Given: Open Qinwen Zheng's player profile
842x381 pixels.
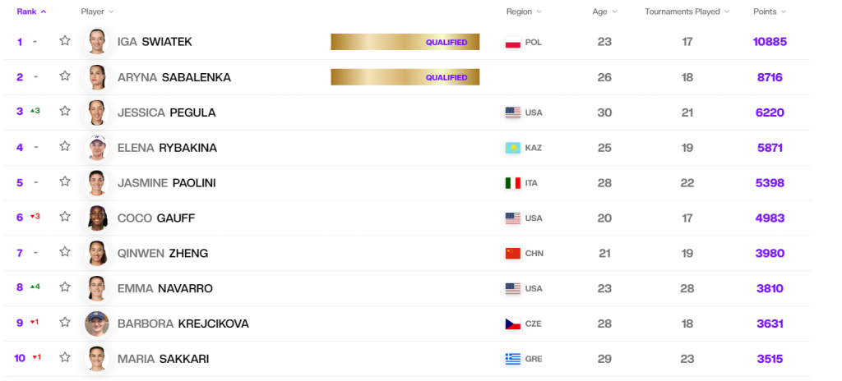Looking at the screenshot, I should tap(163, 253).
